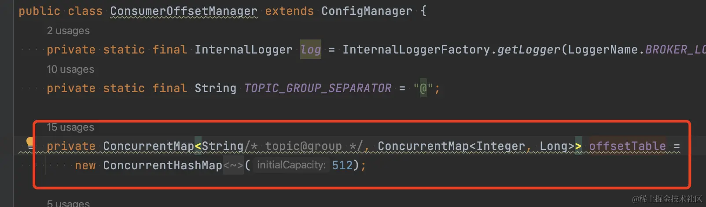This screenshot has height=207, width=706.
Task: Open the "10 usages" inlay hint
Action: (70, 69)
